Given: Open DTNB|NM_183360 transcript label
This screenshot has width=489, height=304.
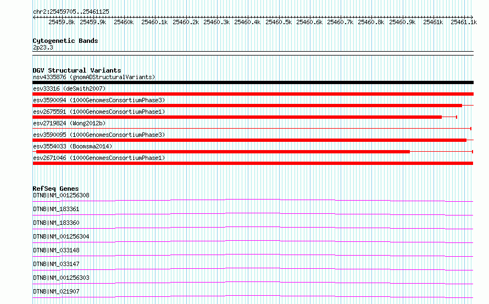Looking at the screenshot, I should click(x=56, y=223).
